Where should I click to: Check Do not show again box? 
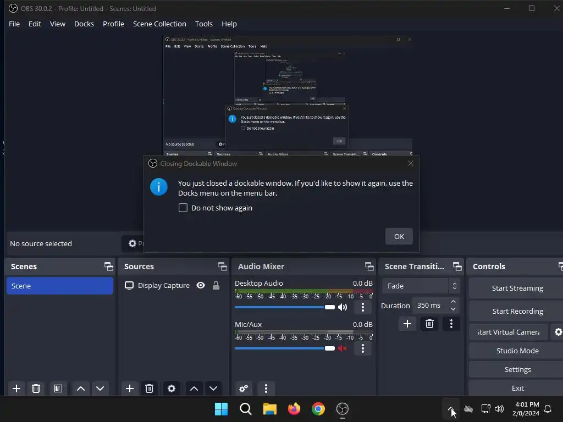click(183, 208)
